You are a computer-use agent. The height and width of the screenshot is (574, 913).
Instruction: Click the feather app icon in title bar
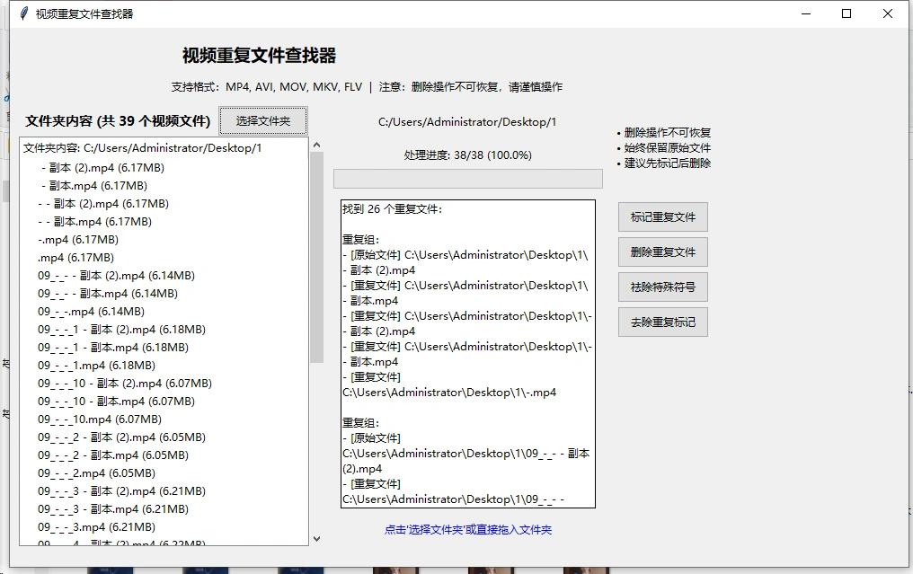[x=23, y=13]
